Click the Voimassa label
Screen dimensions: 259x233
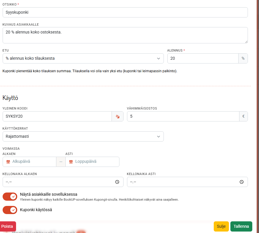coord(11,149)
